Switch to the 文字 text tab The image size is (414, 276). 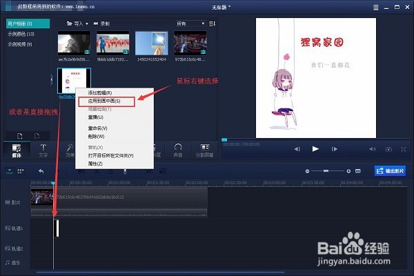[43, 150]
